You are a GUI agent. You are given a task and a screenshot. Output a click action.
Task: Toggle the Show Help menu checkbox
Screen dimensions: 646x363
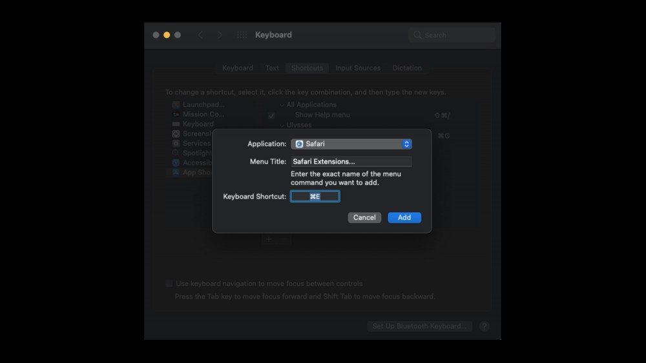271,115
